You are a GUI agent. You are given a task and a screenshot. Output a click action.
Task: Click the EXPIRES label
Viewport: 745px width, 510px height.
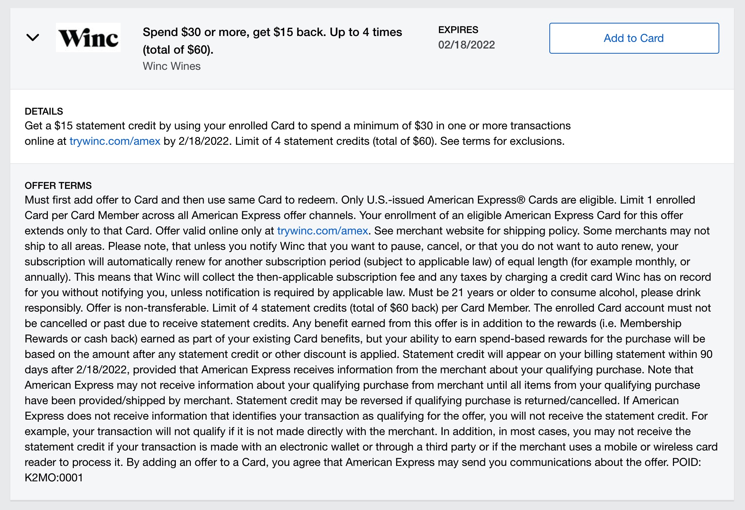pos(458,30)
